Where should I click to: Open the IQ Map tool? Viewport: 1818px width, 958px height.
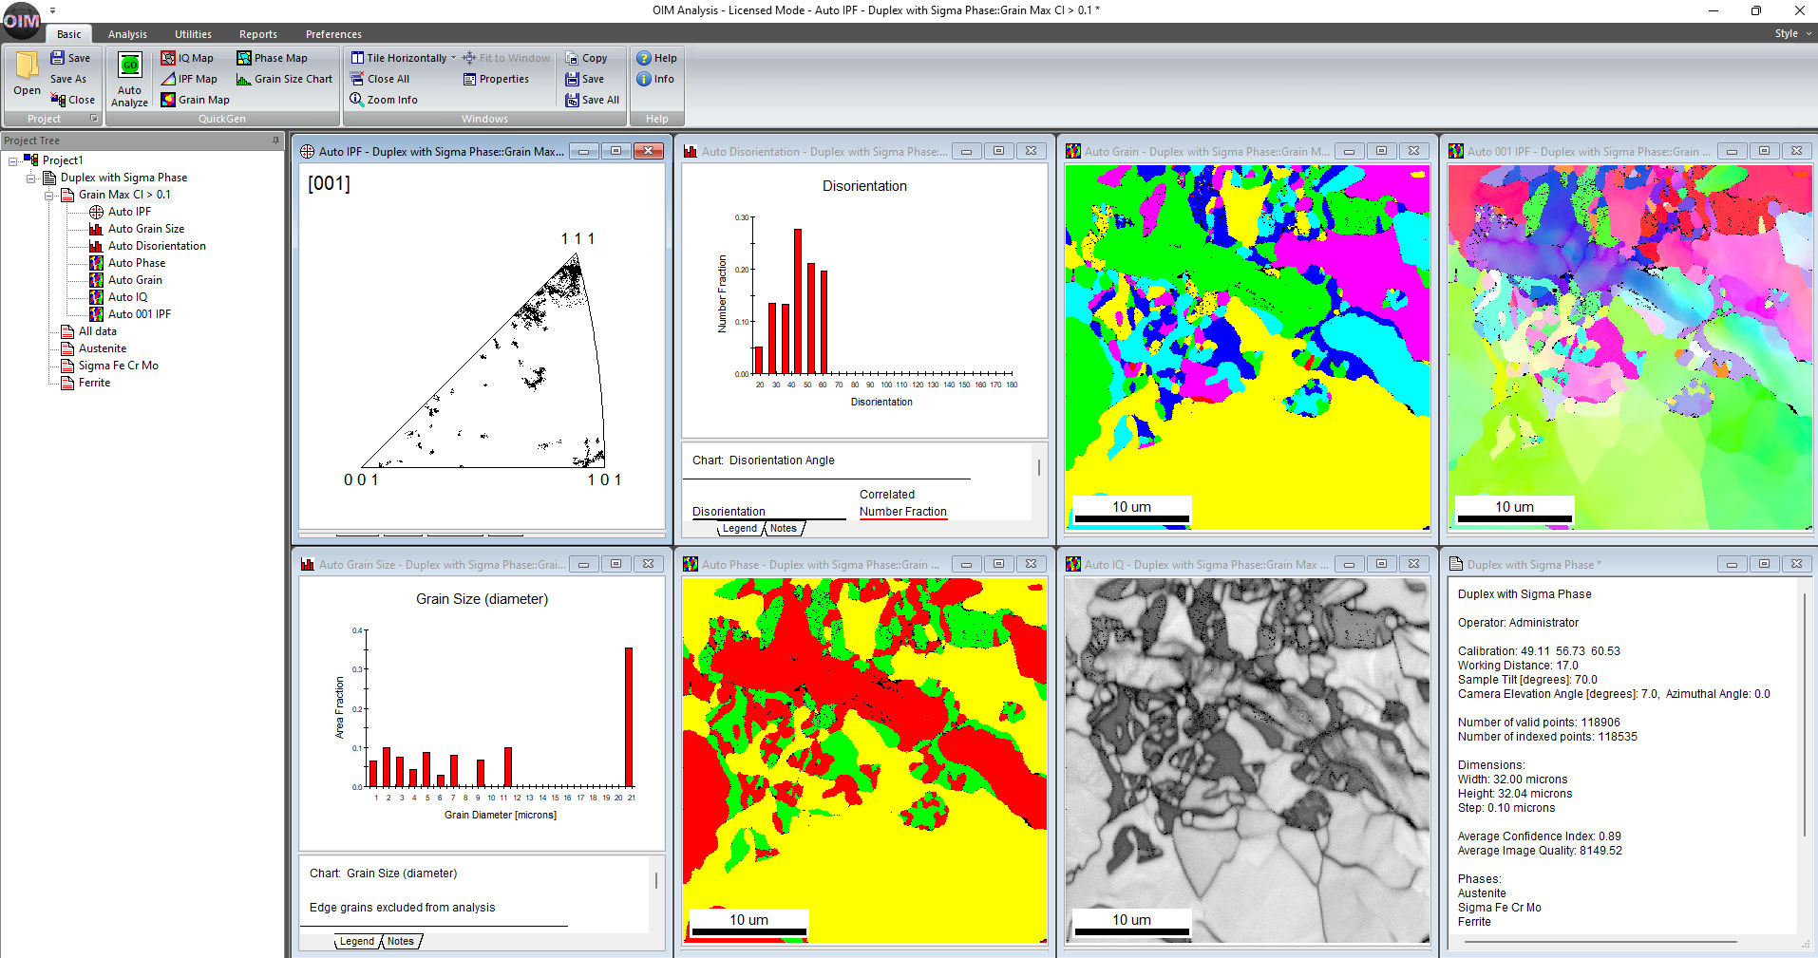189,57
